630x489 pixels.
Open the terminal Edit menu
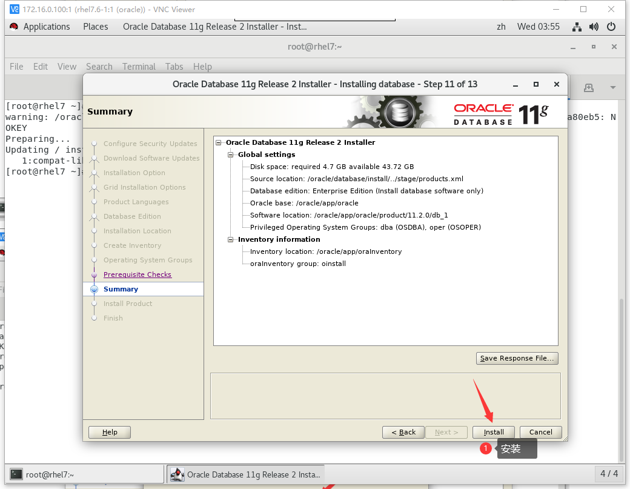pos(41,66)
